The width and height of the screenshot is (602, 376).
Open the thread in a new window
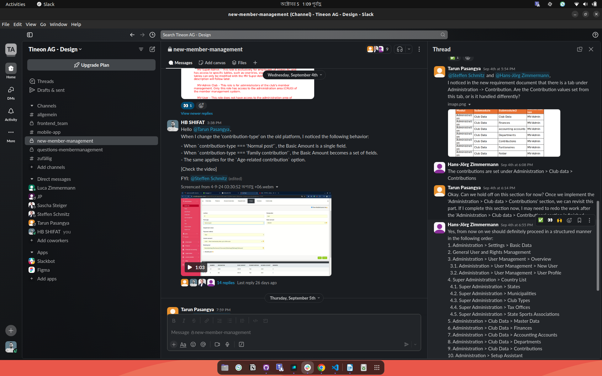580,49
